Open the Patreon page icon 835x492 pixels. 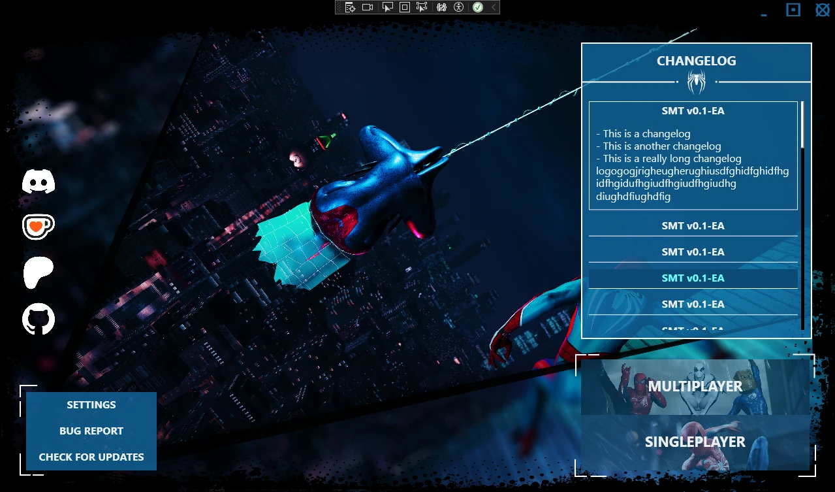click(x=39, y=272)
